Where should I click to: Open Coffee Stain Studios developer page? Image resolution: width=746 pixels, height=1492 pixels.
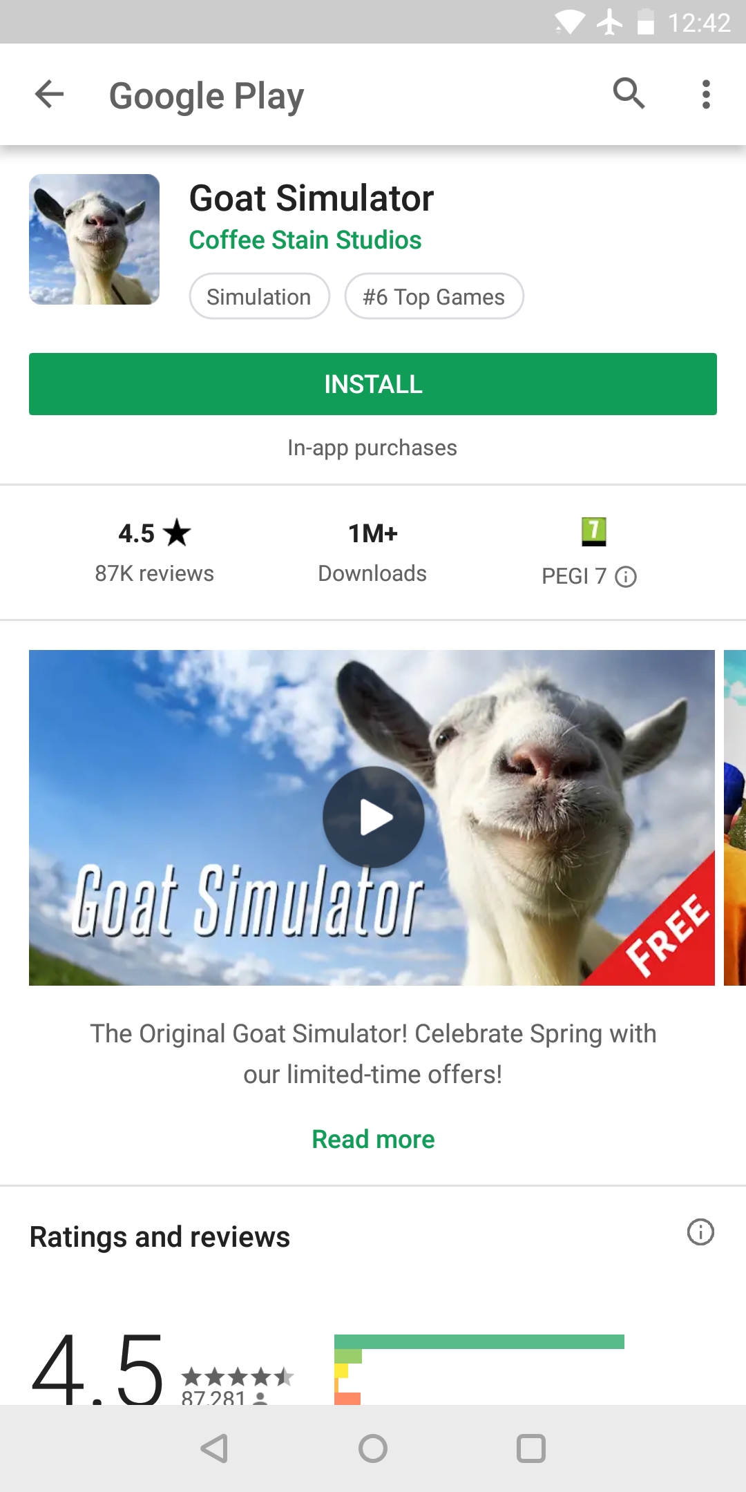click(305, 240)
